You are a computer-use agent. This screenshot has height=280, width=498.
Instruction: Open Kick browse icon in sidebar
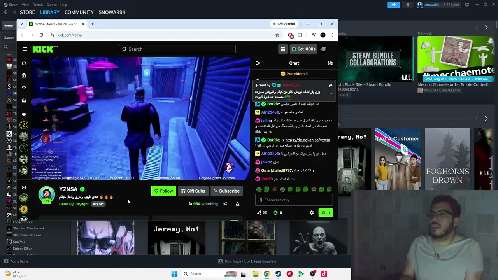click(x=24, y=75)
